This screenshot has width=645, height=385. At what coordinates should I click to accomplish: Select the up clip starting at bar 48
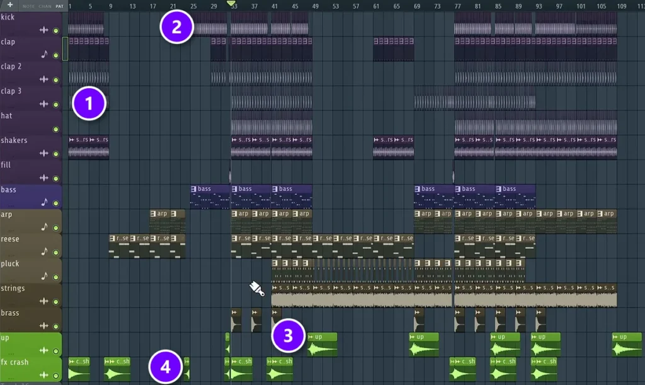(322, 345)
